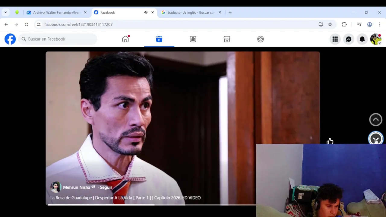Switch to the traductor de inglés tab
386x217 pixels.
(x=191, y=12)
